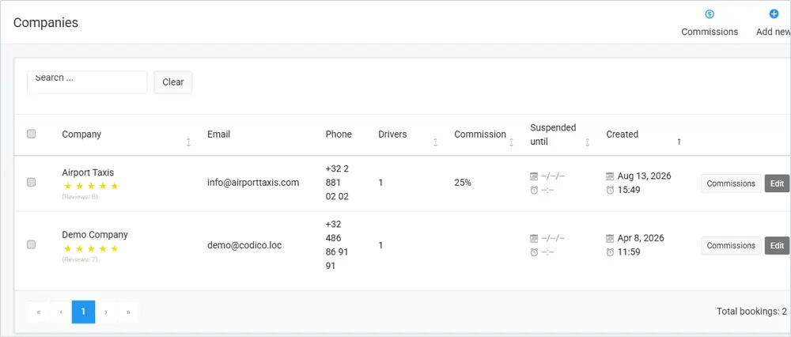The width and height of the screenshot is (791, 337).
Task: Click Reviews: 8 under Airport Taxis
Action: (x=80, y=197)
